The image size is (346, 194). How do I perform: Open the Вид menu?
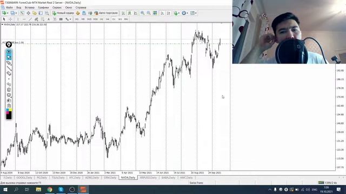19,8
